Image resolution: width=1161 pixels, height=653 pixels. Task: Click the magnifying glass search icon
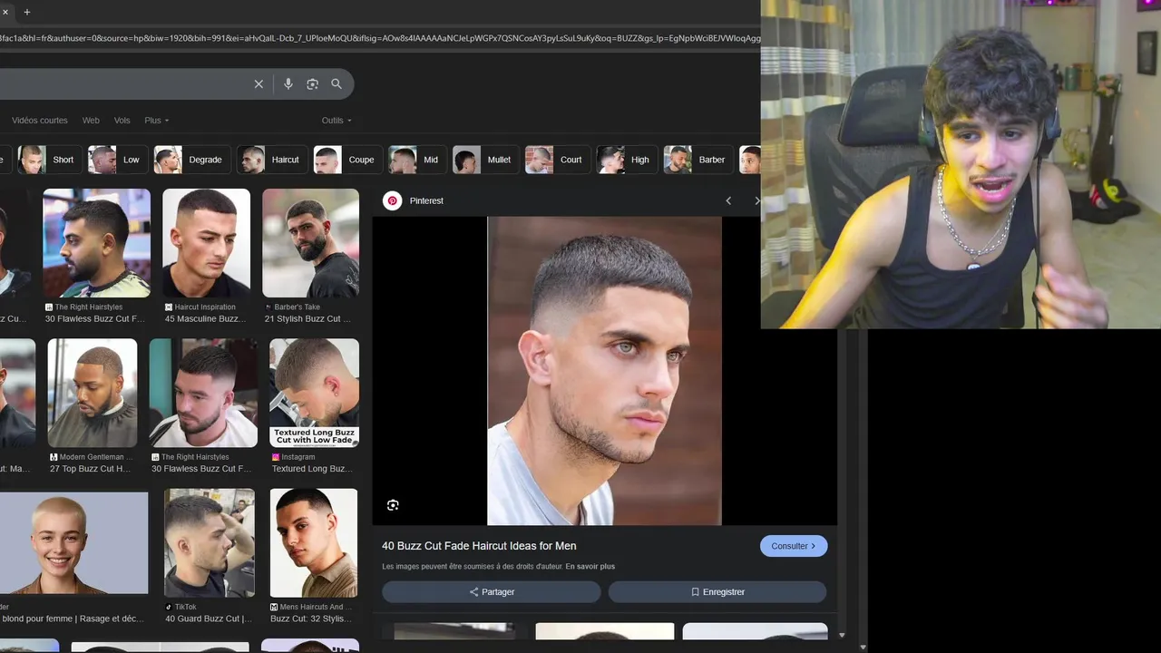(337, 83)
